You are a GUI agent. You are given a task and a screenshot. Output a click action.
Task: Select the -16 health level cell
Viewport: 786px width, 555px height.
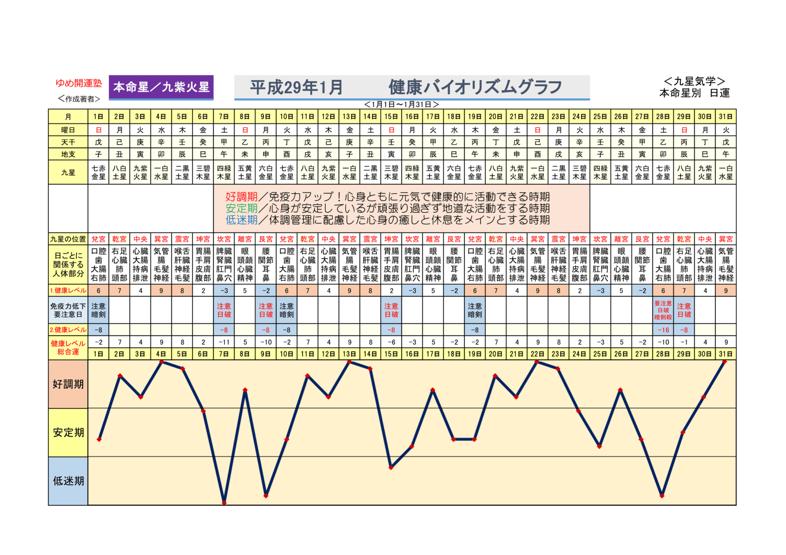point(663,330)
